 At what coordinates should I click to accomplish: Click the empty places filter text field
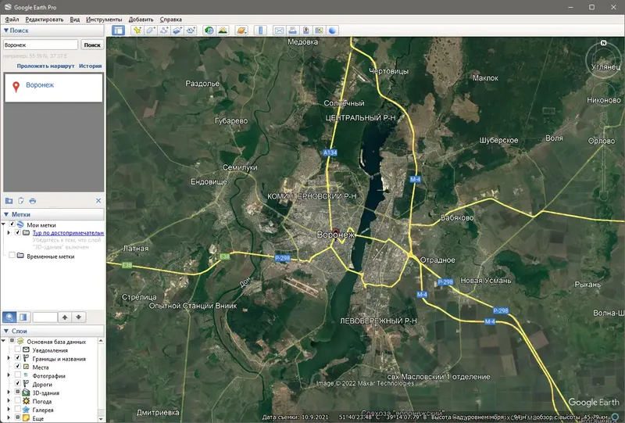[45, 317]
